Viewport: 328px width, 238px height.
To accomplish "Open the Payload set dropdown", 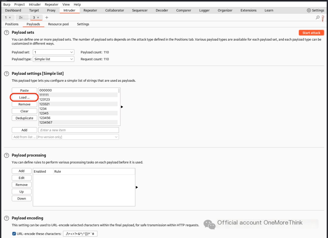I will [53, 52].
